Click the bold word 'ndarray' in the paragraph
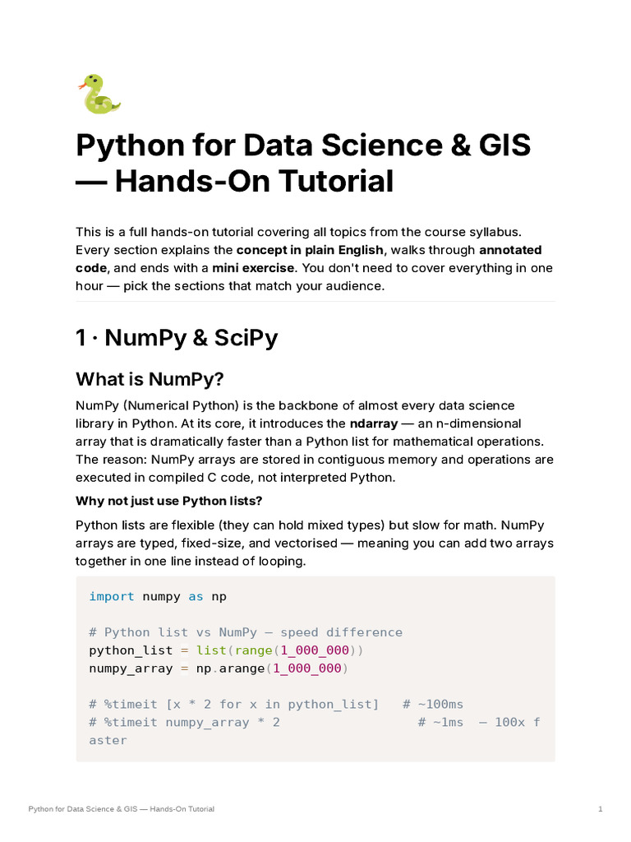Screen dimensions: 631x842 coord(374,423)
